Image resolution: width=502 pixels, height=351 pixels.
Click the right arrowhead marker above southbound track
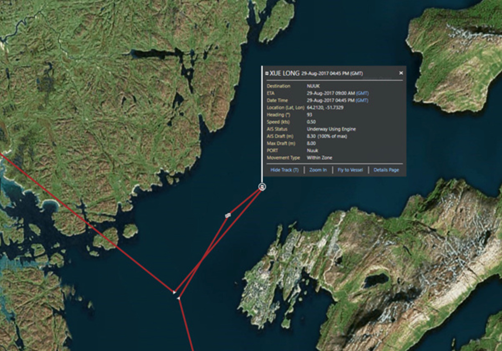click(179, 298)
